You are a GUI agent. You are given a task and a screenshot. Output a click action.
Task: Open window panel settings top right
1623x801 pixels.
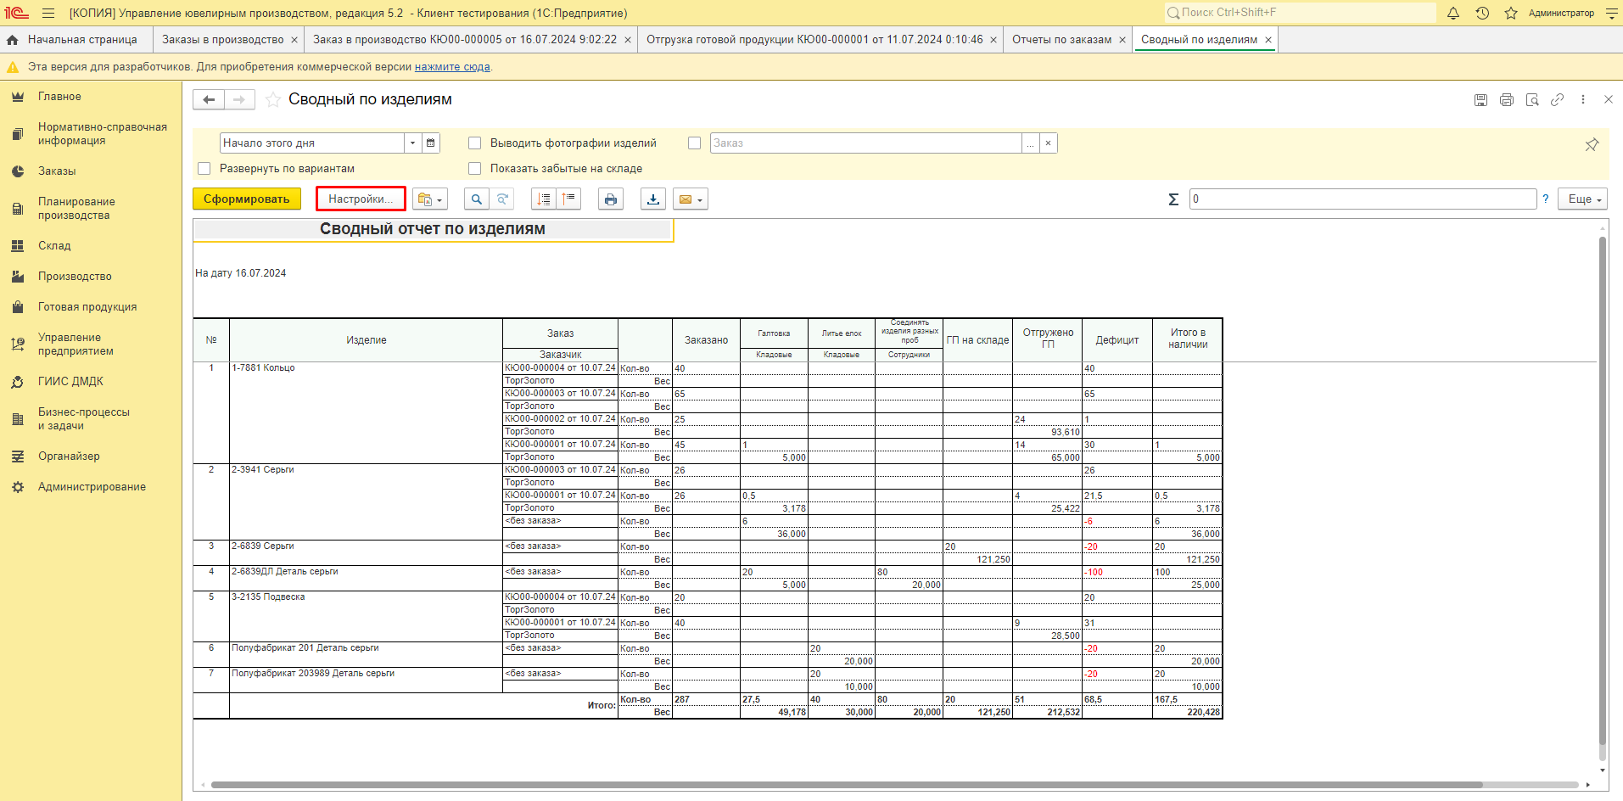(1612, 13)
